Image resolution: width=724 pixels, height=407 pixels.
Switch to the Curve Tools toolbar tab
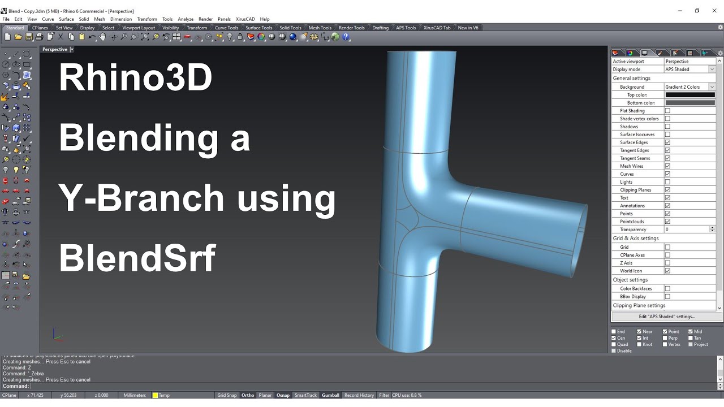(226, 28)
